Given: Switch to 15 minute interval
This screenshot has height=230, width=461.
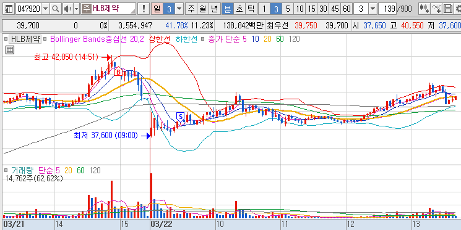Looking at the screenshot, I should (x=311, y=9).
